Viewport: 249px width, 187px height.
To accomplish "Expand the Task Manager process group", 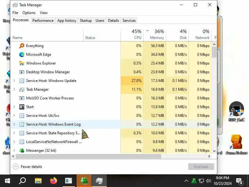I will coord(14,89).
